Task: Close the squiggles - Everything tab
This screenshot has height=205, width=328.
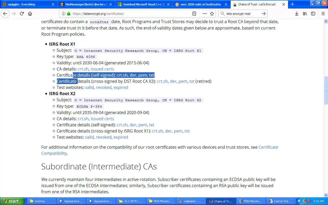Action: [53, 4]
